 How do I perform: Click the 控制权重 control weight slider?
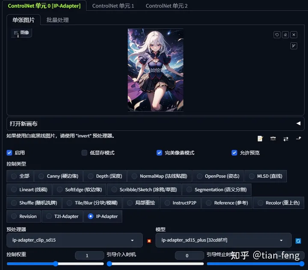(x=55, y=264)
